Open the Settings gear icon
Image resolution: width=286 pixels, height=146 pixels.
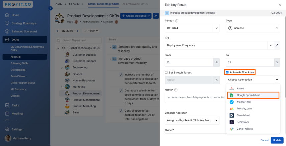pyautogui.click(x=7, y=129)
